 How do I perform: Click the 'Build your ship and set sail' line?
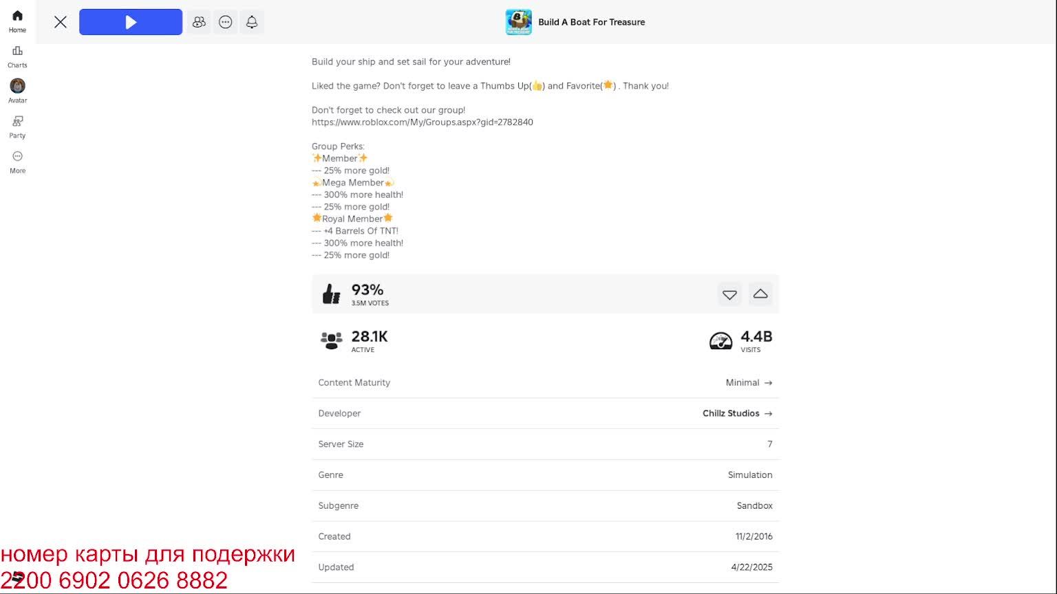coord(411,62)
